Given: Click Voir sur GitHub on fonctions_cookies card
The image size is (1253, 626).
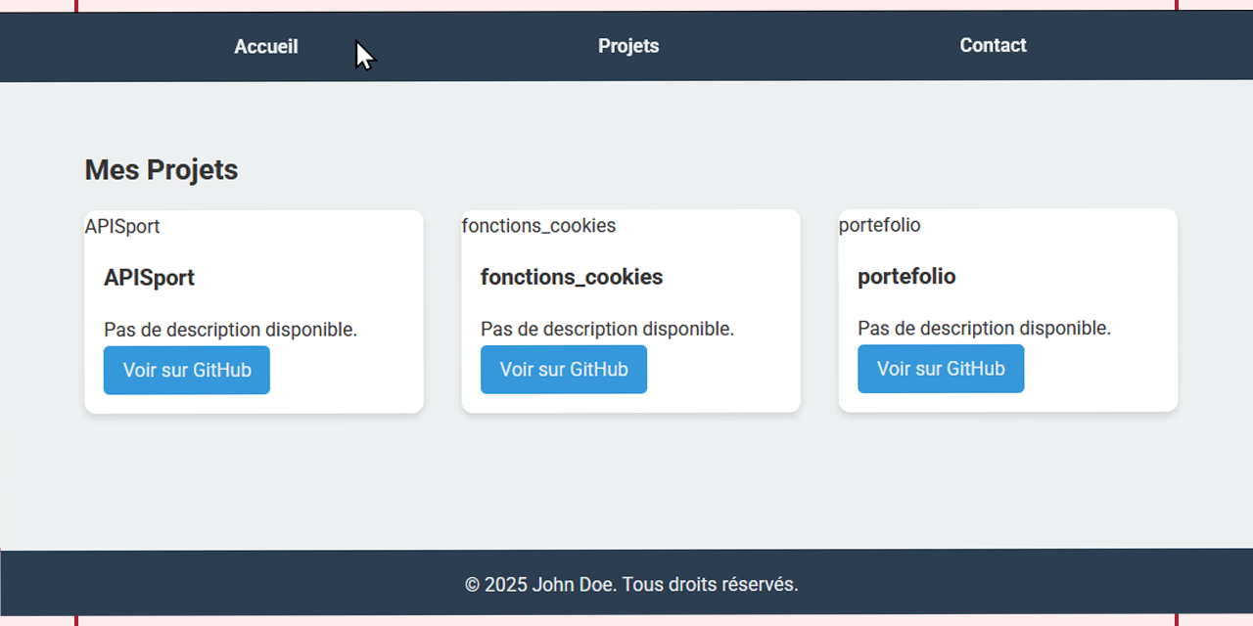Looking at the screenshot, I should [x=563, y=369].
